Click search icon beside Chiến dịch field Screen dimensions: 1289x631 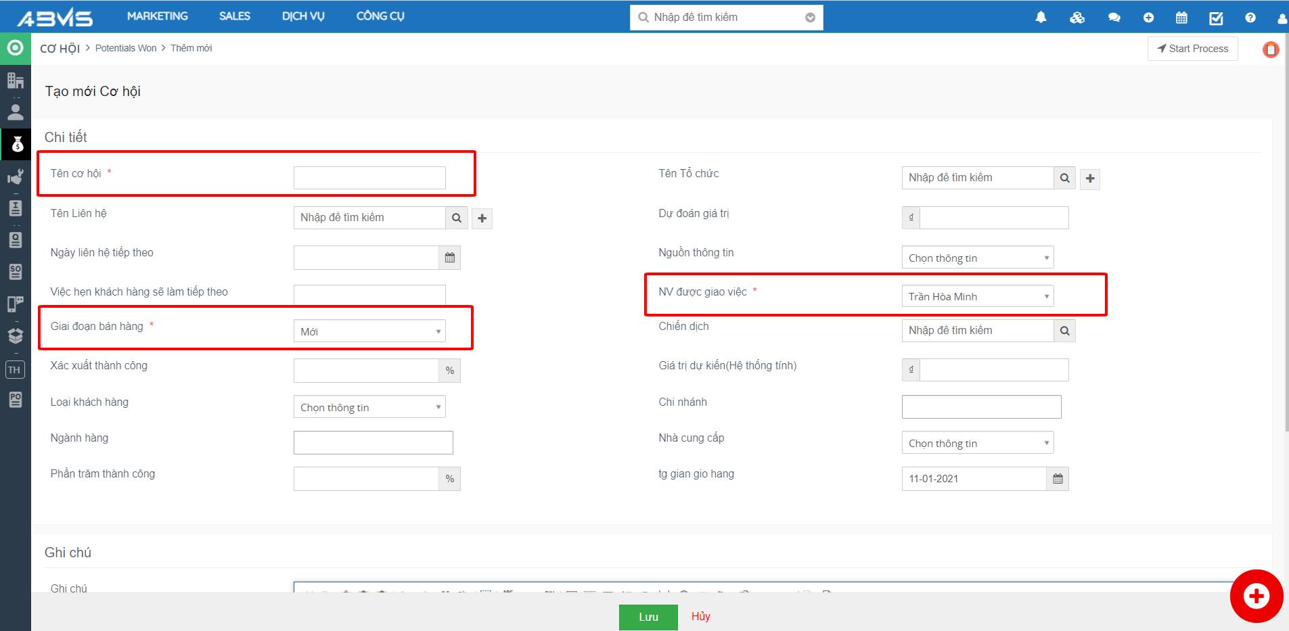coord(1064,331)
